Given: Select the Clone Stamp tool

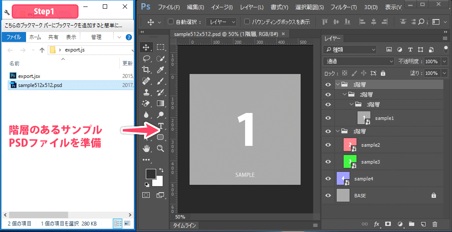Looking at the screenshot, I should coord(146,92).
